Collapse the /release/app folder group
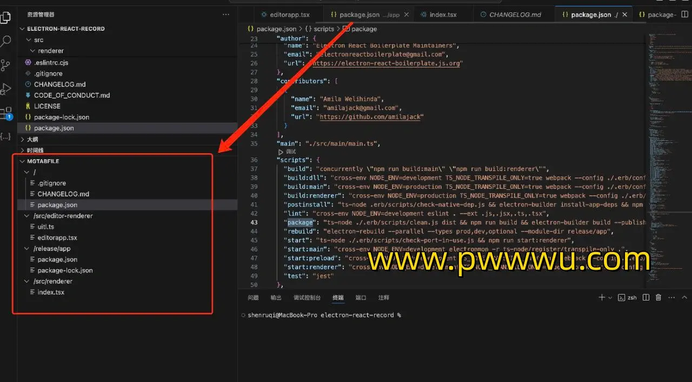 click(27, 249)
